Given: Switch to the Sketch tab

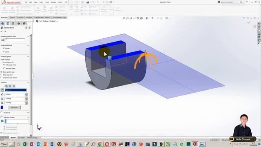Looking at the screenshot, I should [x=12, y=18].
